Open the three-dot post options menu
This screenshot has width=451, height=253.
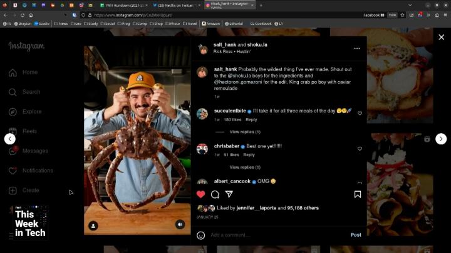356,48
